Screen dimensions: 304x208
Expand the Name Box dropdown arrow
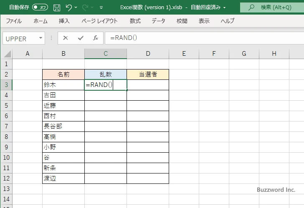41,38
